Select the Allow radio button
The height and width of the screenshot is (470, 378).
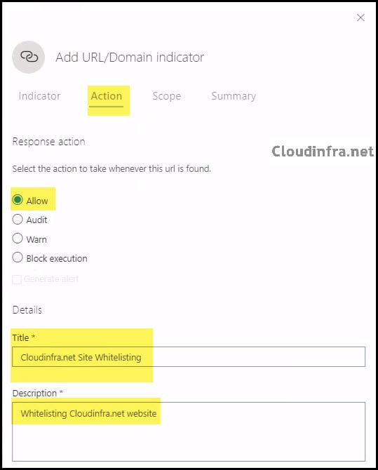coord(18,200)
